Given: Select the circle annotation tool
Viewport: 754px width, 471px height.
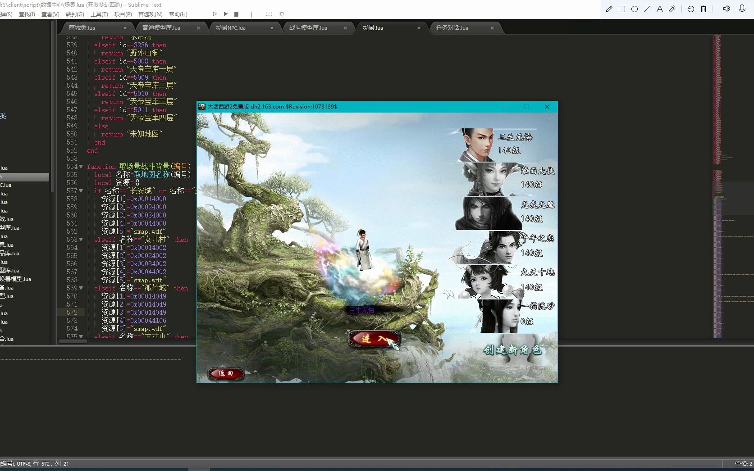Looking at the screenshot, I should coord(635,9).
